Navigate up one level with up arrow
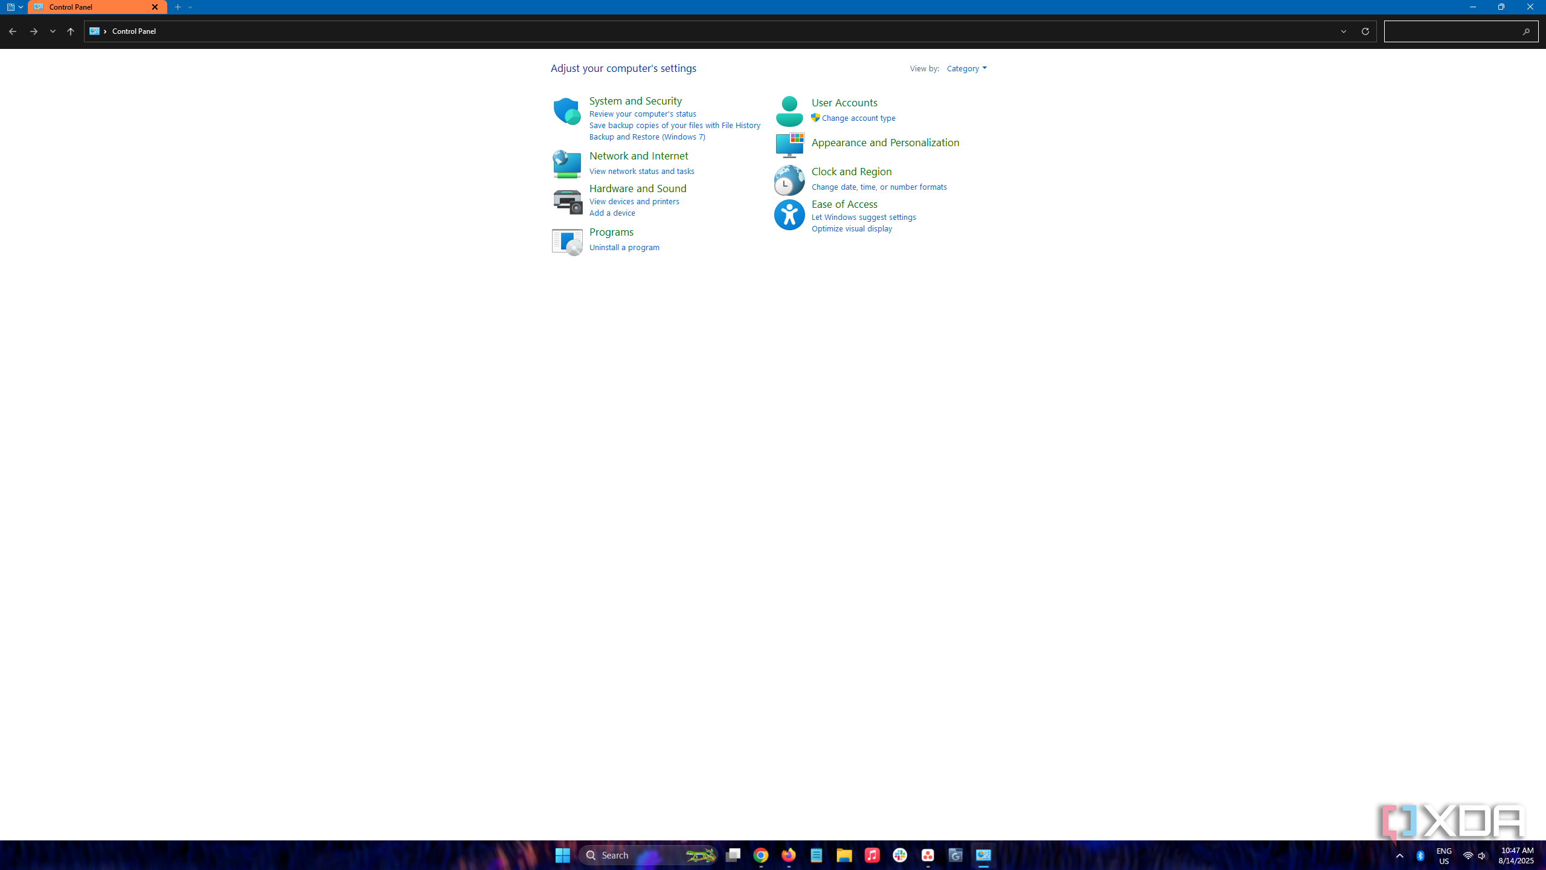This screenshot has width=1546, height=870. point(71,31)
